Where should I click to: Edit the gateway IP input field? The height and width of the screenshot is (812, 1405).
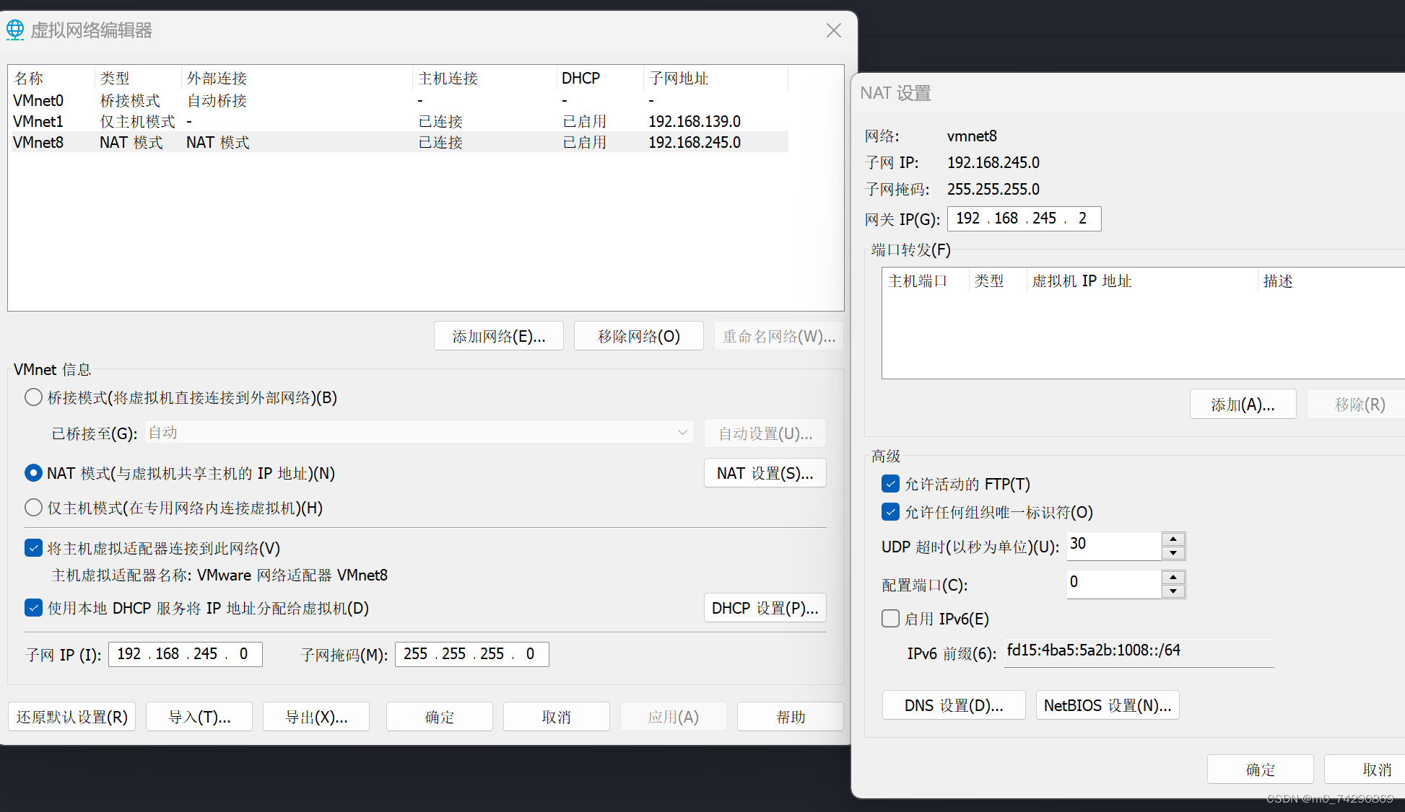1024,218
